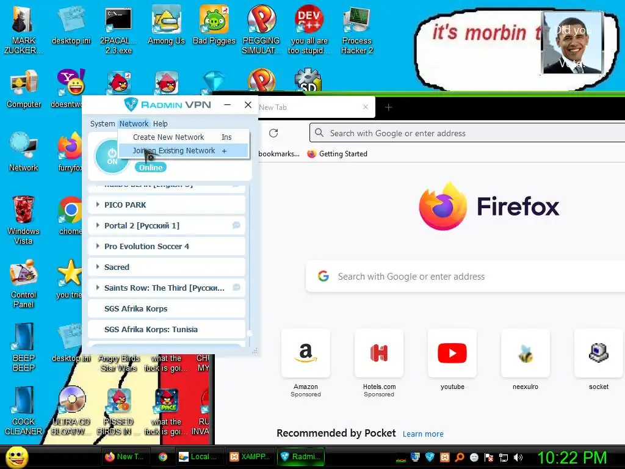Select Process Hacker 2 desktop icon
The width and height of the screenshot is (625, 469).
click(356, 29)
